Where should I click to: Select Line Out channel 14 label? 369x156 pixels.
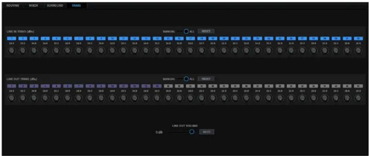click(157, 86)
